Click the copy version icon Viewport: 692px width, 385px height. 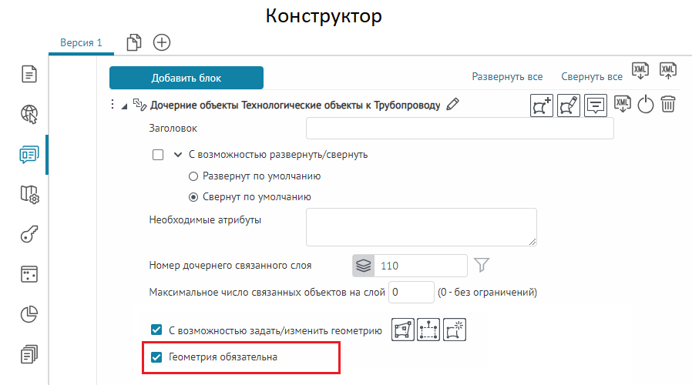tap(134, 42)
